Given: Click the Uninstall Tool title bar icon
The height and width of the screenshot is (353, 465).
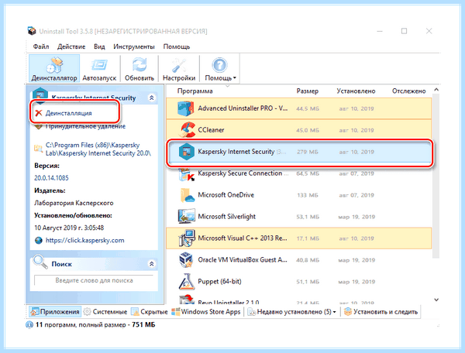Looking at the screenshot, I should [x=32, y=31].
